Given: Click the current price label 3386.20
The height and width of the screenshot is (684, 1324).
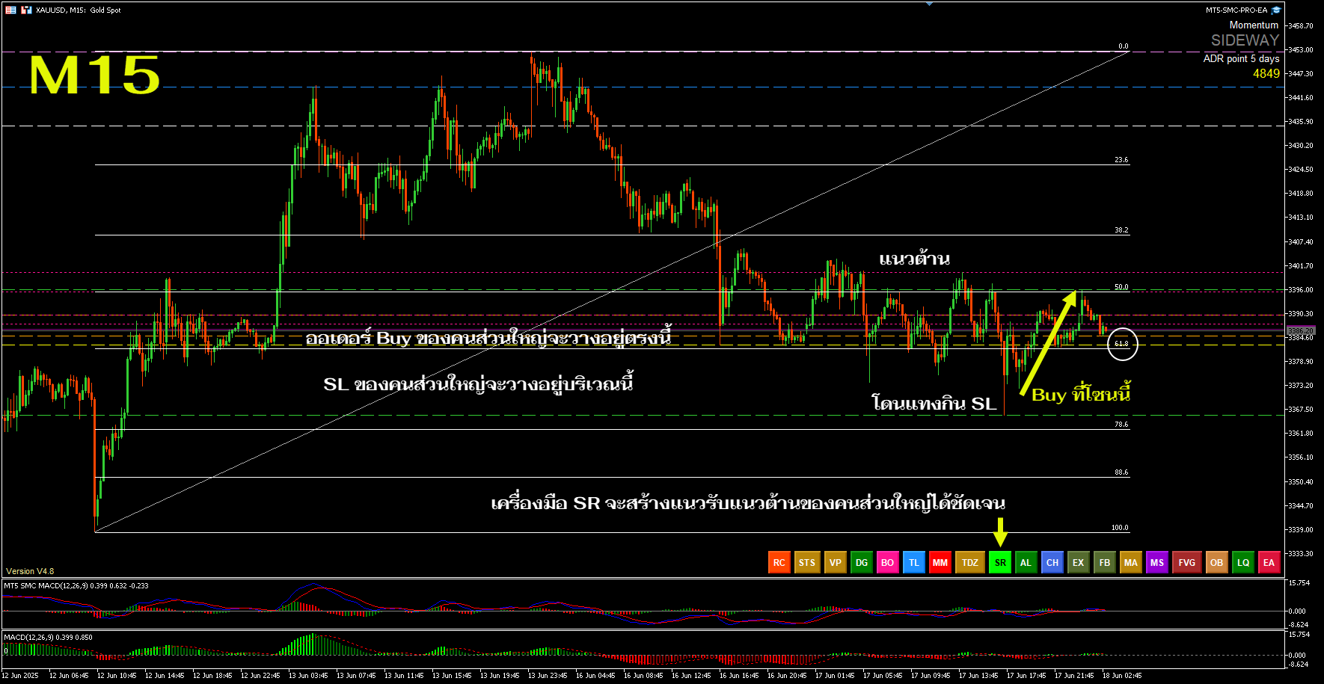Looking at the screenshot, I should [1300, 330].
